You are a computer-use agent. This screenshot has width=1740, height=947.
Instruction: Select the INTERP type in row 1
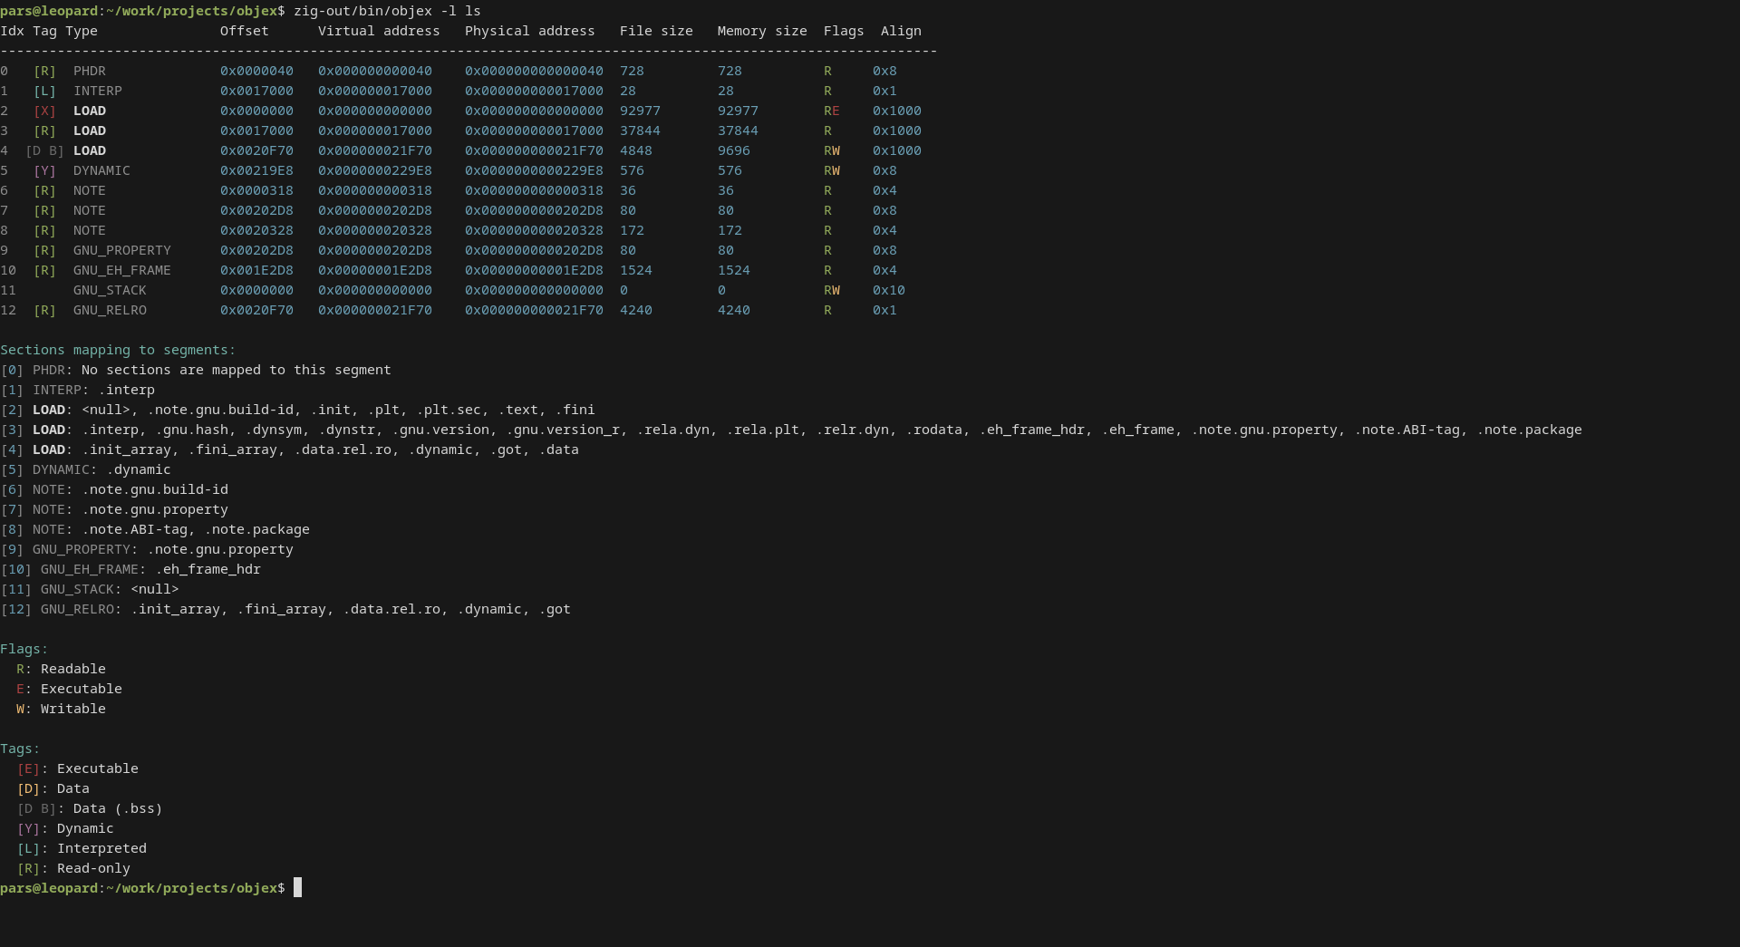click(98, 91)
